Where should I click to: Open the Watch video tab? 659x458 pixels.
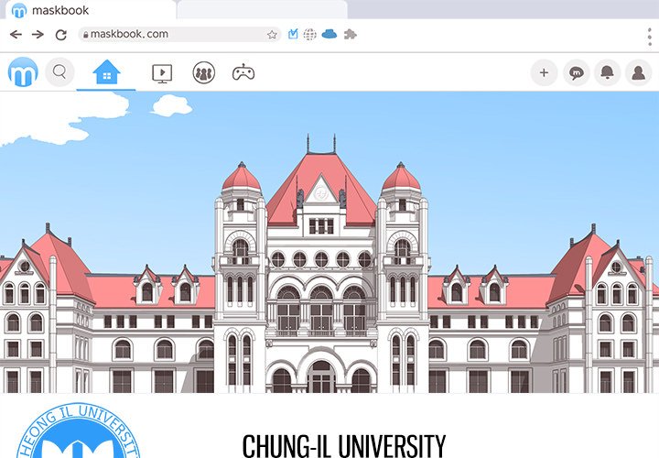(x=162, y=73)
